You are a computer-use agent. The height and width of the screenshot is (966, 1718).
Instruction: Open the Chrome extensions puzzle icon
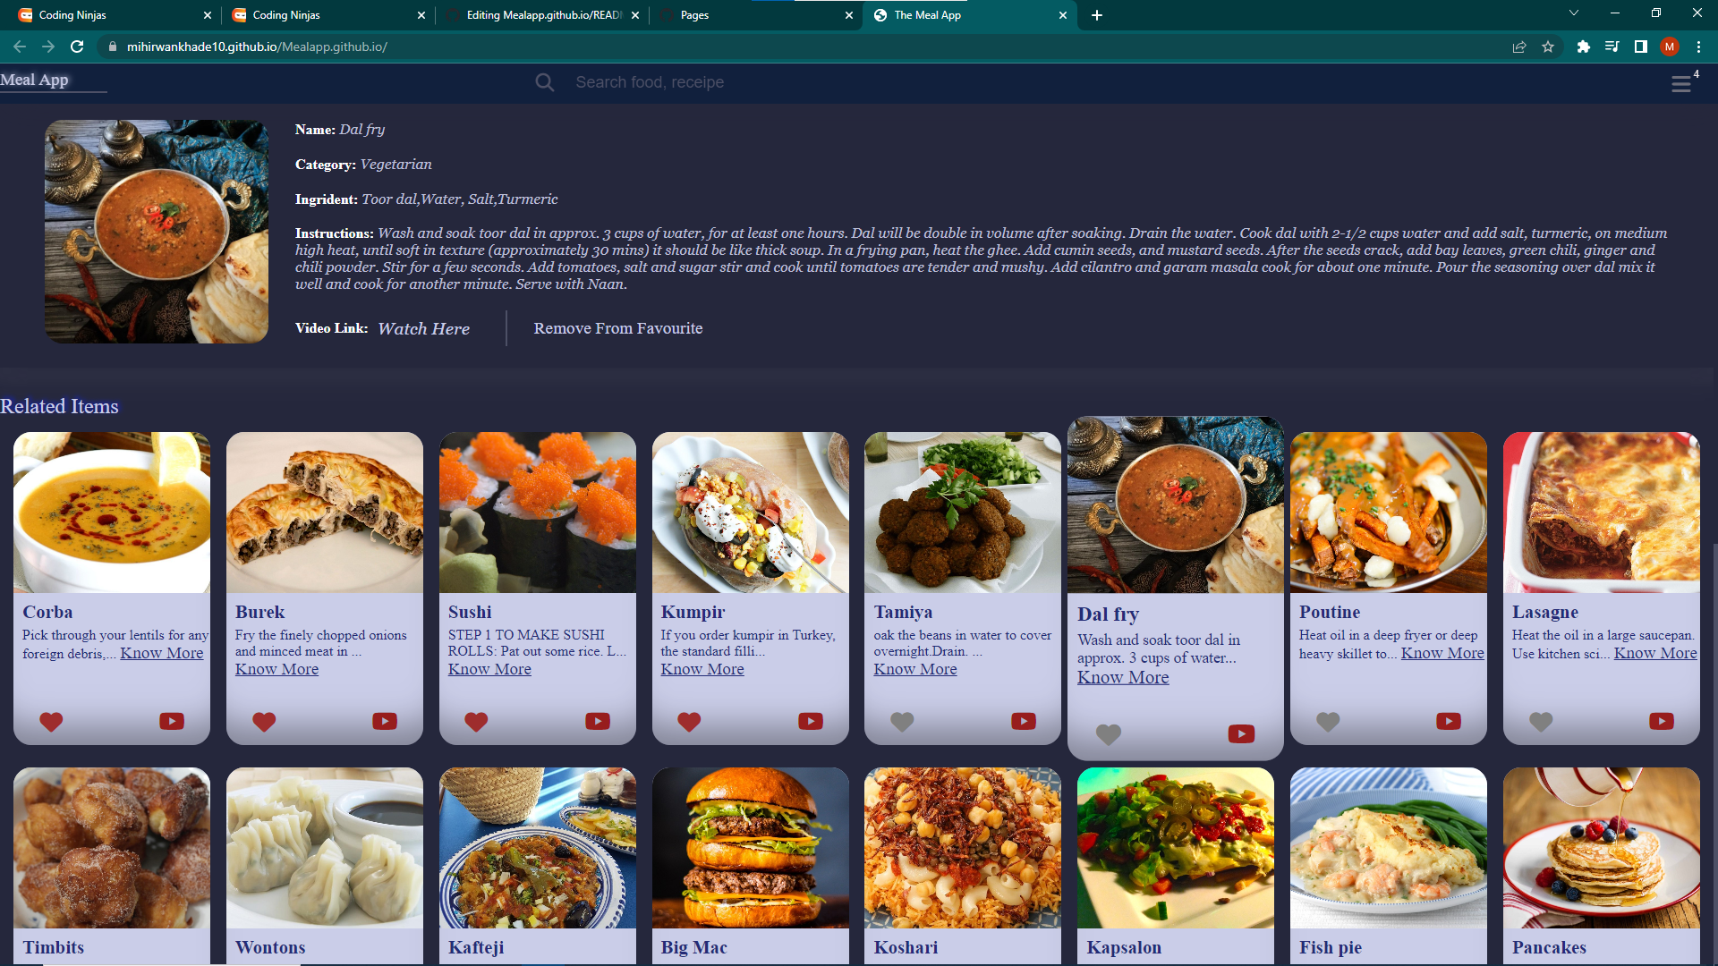[1582, 47]
